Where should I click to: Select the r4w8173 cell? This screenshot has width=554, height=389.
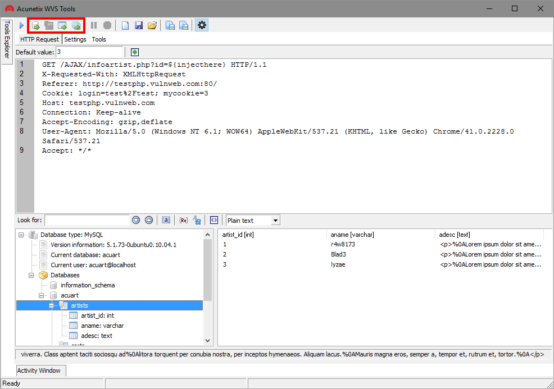343,244
